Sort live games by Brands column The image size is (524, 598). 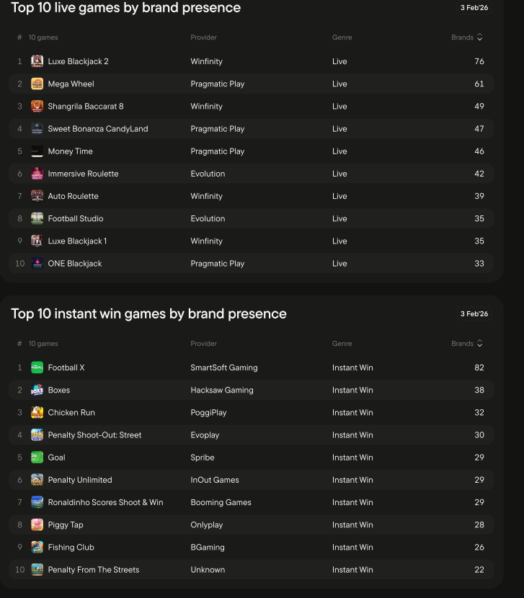467,37
